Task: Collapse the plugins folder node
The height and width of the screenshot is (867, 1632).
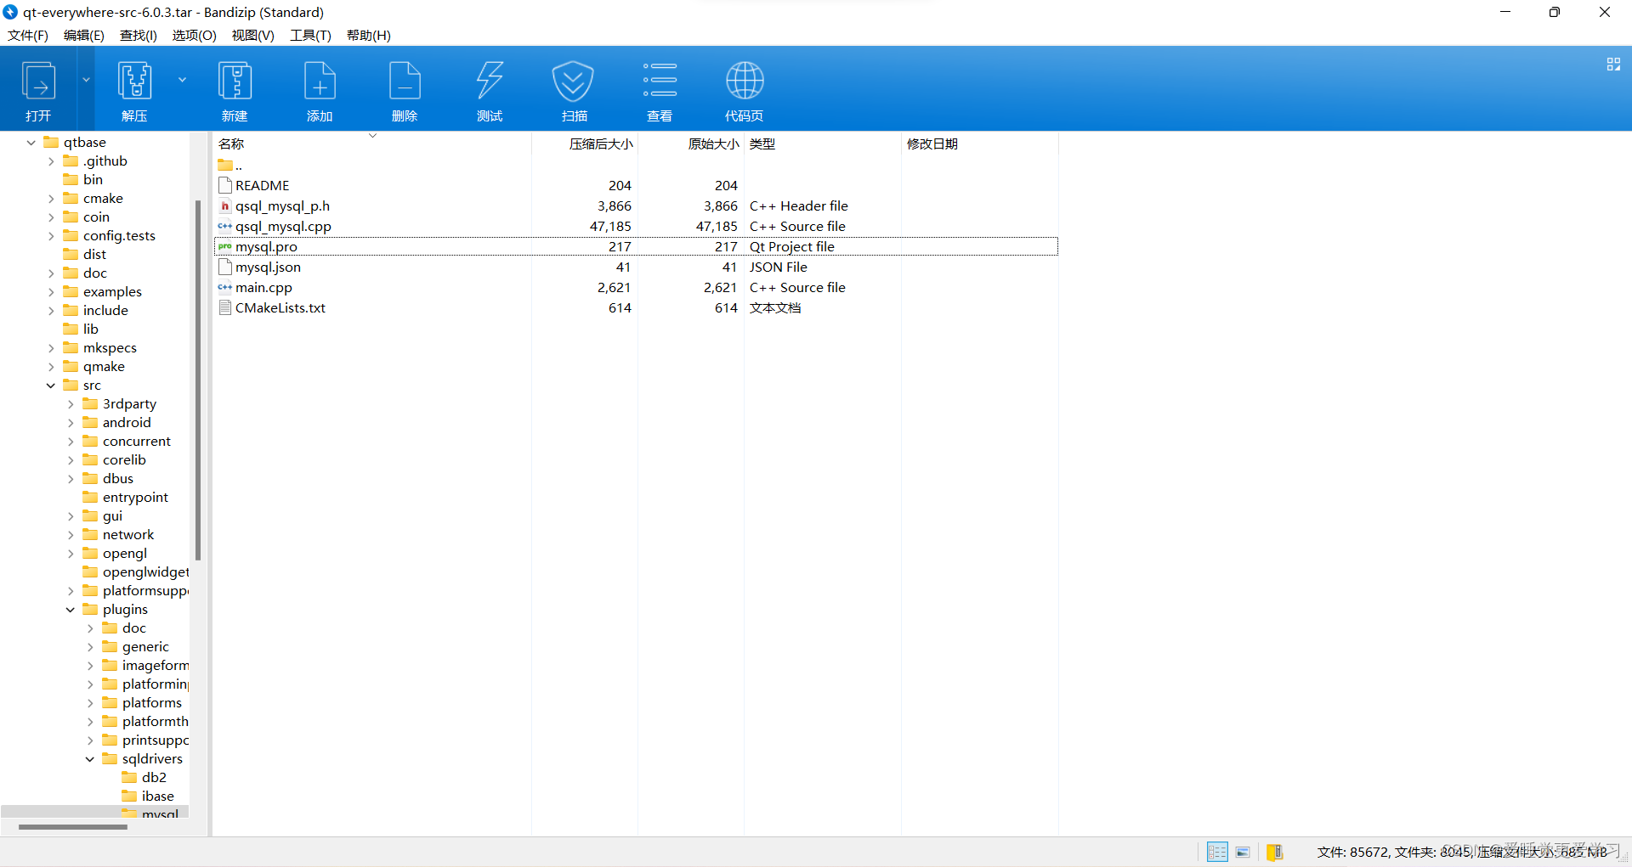Action: (71, 610)
